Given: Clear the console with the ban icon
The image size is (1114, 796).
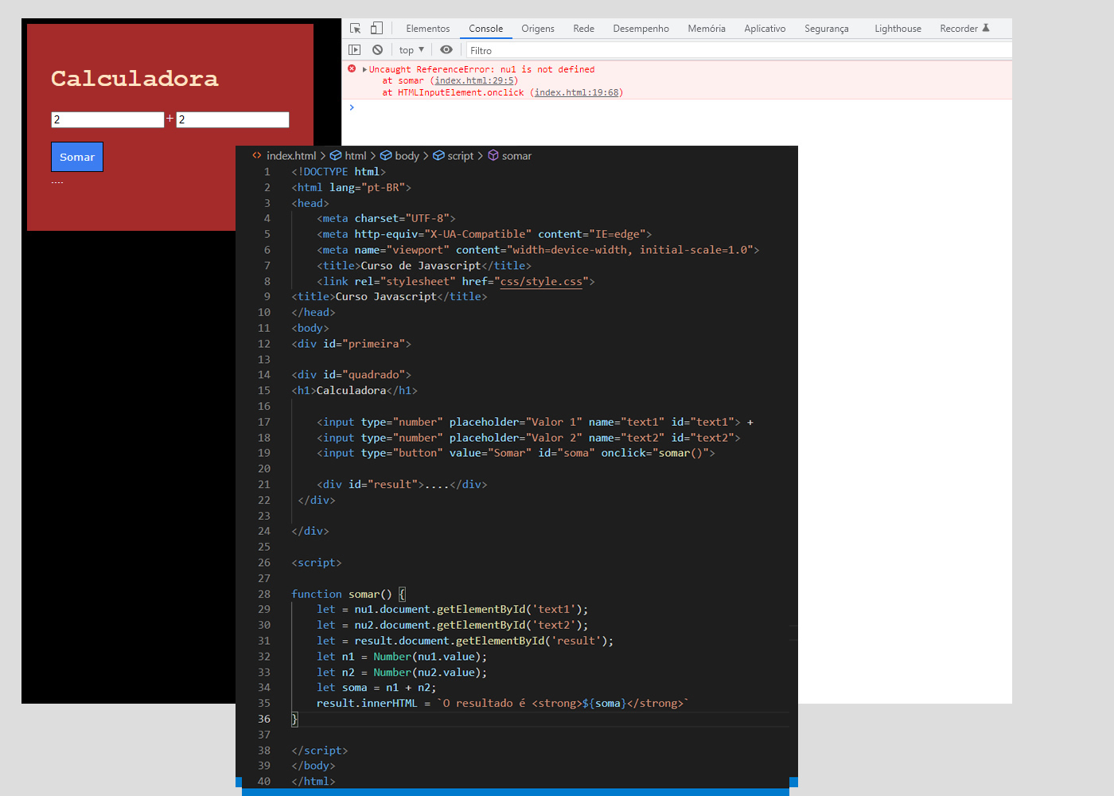Looking at the screenshot, I should coord(377,49).
